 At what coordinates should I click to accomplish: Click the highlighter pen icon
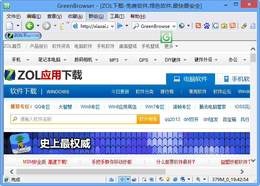244,26
